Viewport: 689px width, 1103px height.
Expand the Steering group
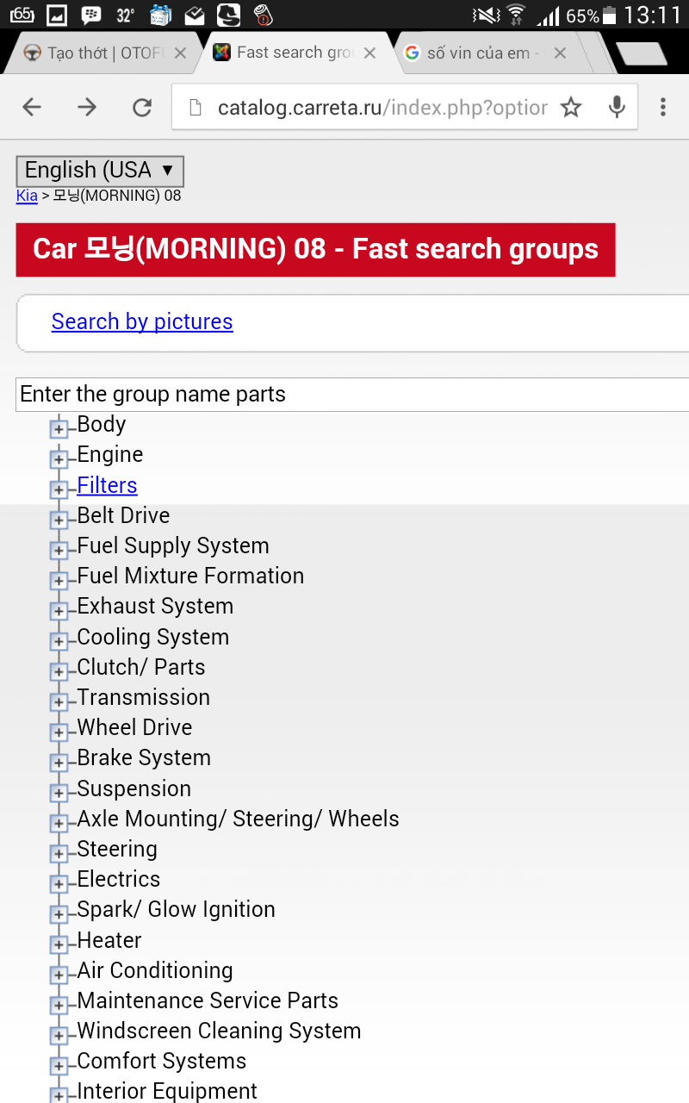[x=59, y=853]
